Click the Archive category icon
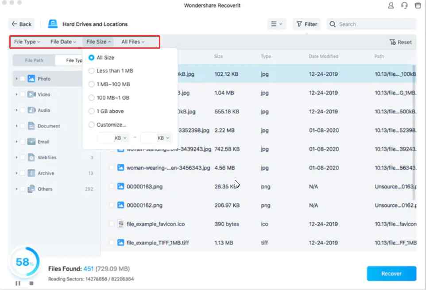Image resolution: width=426 pixels, height=290 pixels. tap(31, 173)
